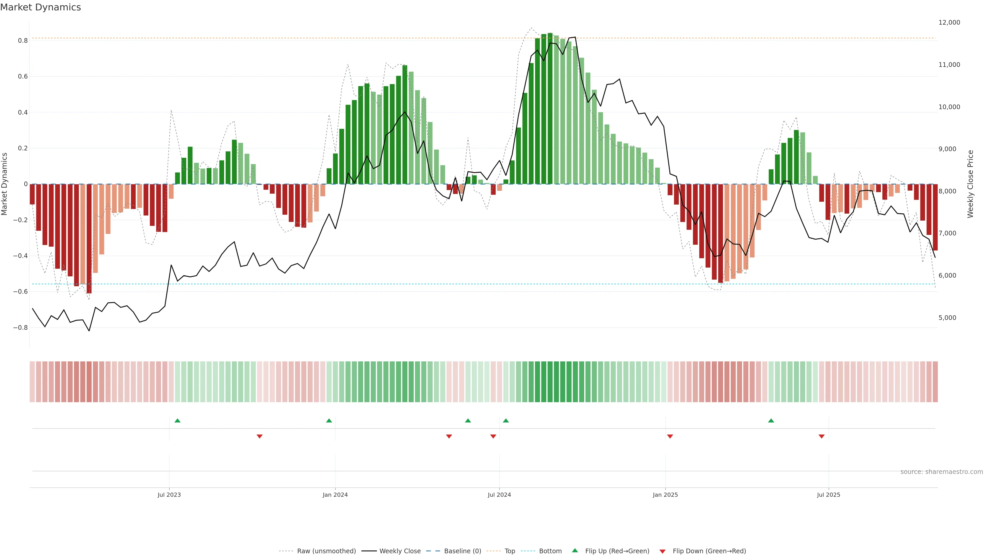Click the Weekly Close Price axis title
The width and height of the screenshot is (996, 560).
coord(970,184)
